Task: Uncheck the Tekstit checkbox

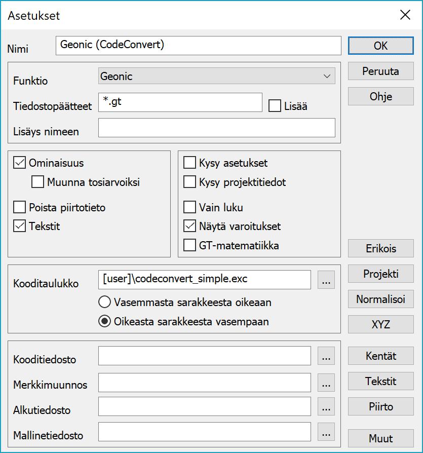Action: coord(19,226)
